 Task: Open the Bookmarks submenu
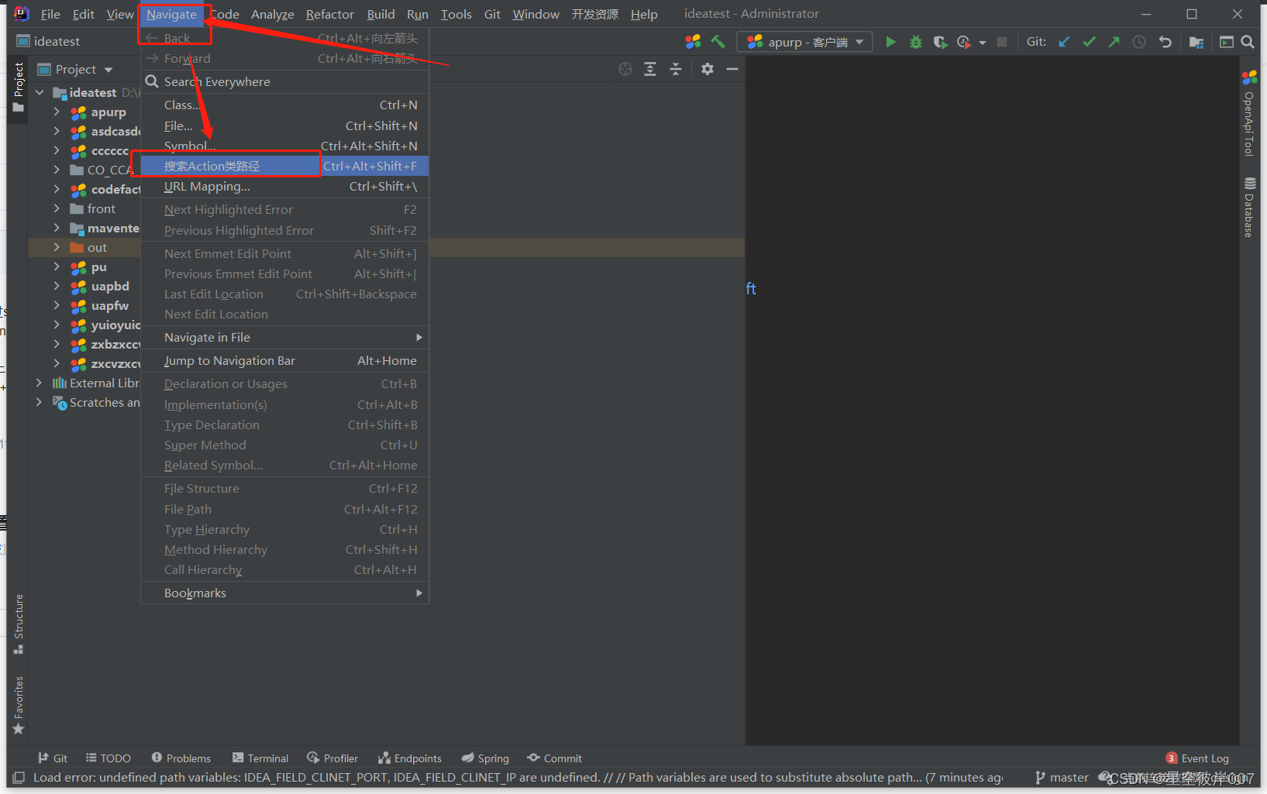284,593
